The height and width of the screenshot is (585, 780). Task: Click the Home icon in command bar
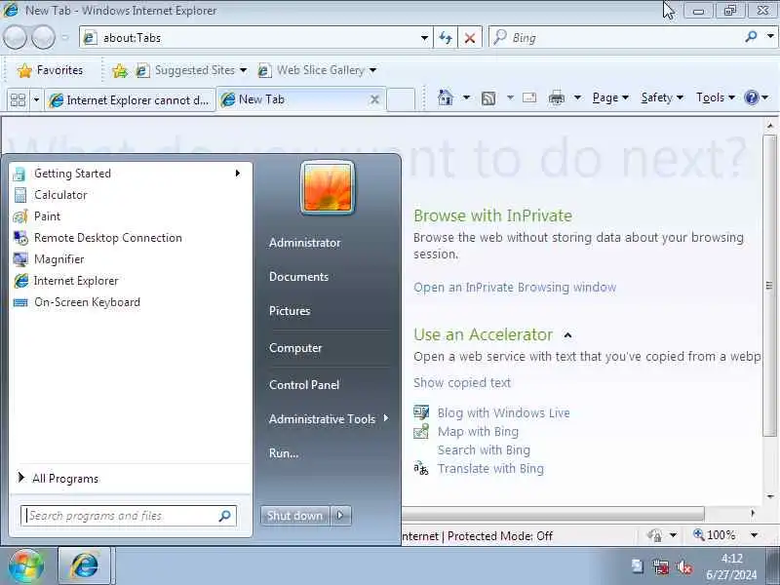pos(446,97)
